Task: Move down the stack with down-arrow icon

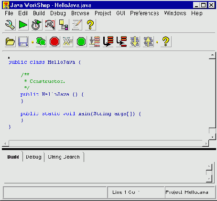Action: click(135, 41)
